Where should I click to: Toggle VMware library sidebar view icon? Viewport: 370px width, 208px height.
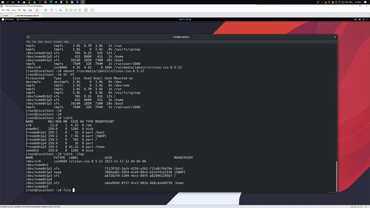[67, 10]
